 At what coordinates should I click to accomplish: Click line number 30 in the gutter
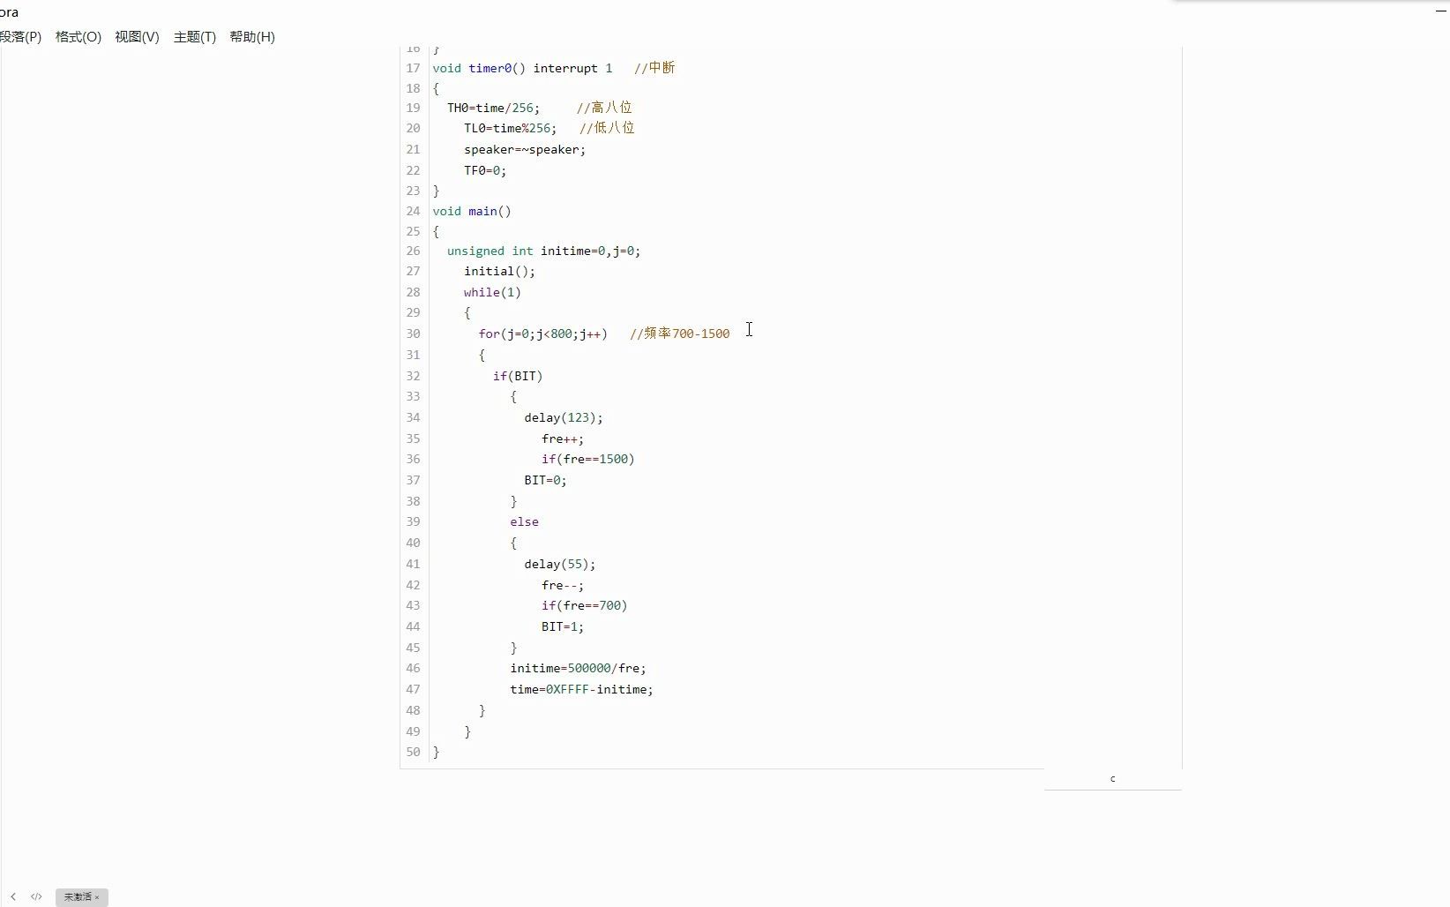pos(413,334)
